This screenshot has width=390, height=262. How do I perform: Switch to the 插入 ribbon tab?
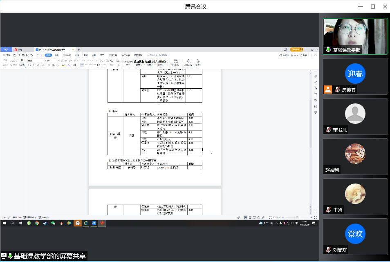point(56,55)
